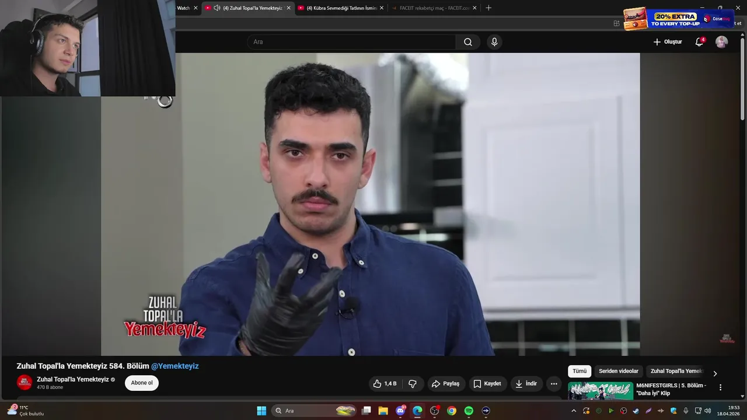
Task: Open more actions three-dot menu under video
Action: [x=554, y=384]
